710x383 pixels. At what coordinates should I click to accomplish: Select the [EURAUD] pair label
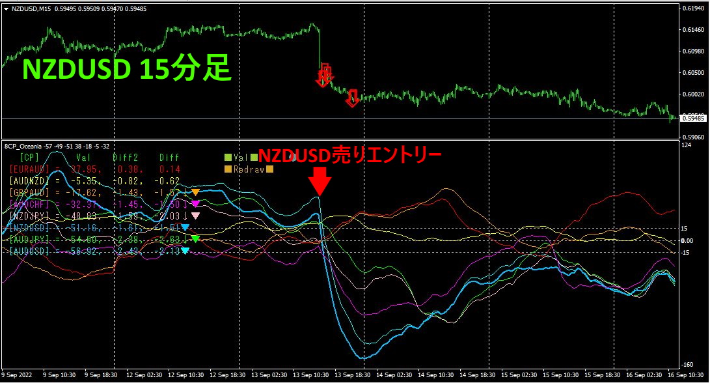pos(29,169)
